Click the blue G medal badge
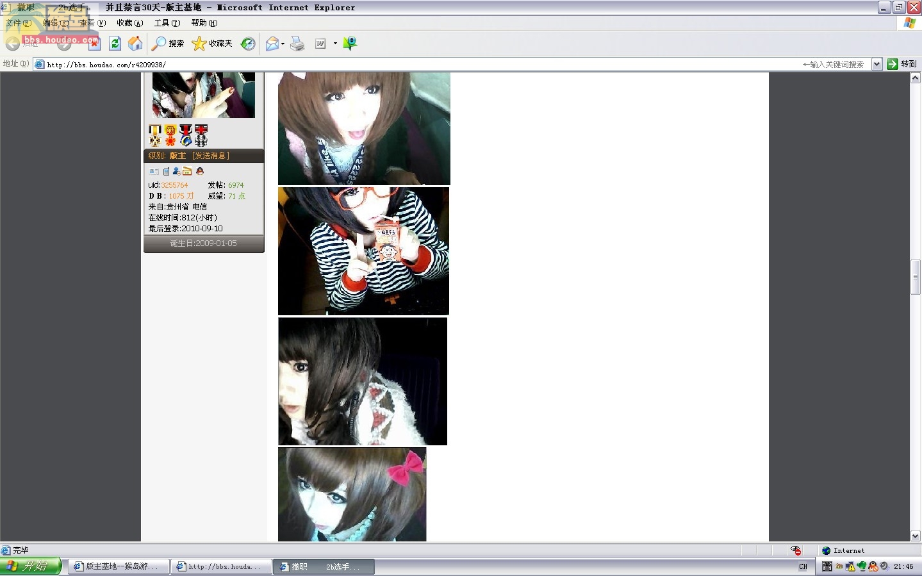922x576 pixels. (x=186, y=135)
